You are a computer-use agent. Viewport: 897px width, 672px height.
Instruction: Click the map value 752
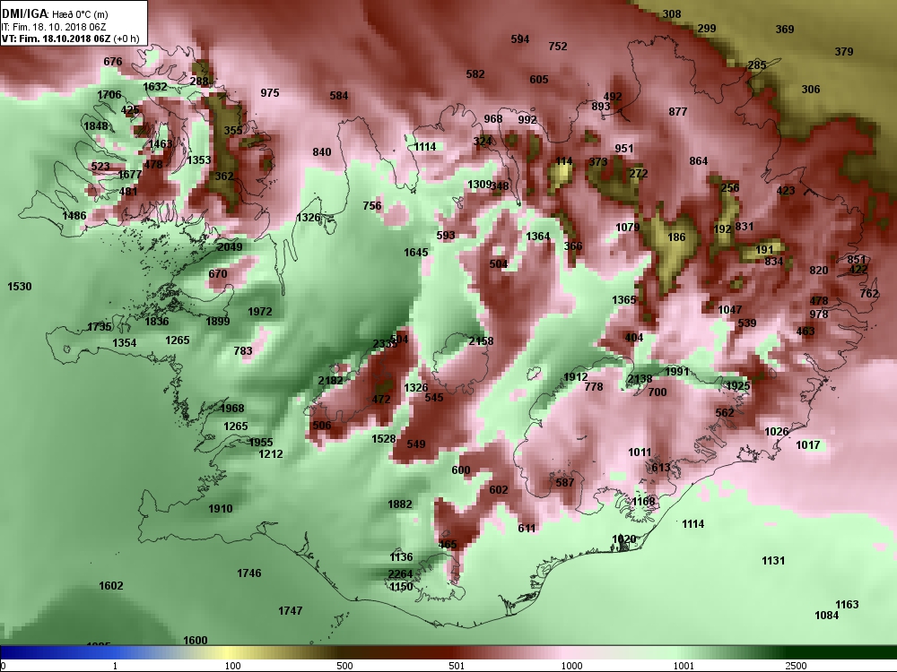click(x=558, y=47)
